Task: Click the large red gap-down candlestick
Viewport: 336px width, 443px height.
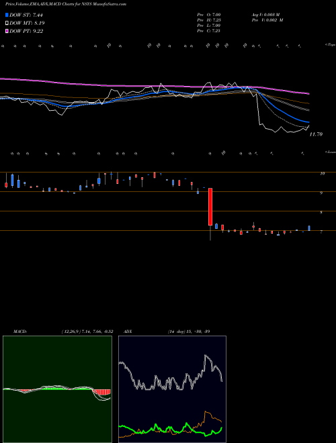Action: pos(210,207)
